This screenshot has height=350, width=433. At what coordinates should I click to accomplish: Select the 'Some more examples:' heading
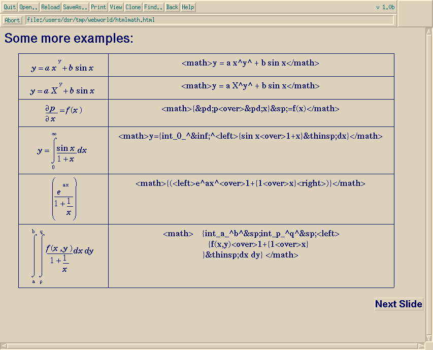click(x=69, y=38)
